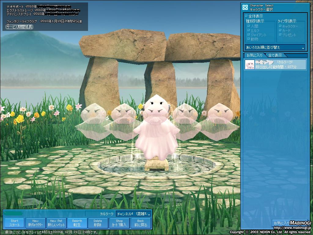The image size is (313, 235).
Task: Switch to the 全て表示 tab
Action: (x=275, y=55)
